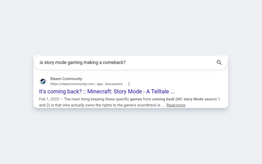Click the Feb 1, 2025 date
262x164 pixels.
click(x=49, y=99)
